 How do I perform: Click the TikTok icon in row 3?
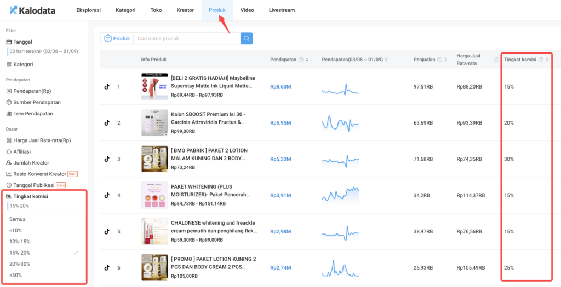pos(107,159)
